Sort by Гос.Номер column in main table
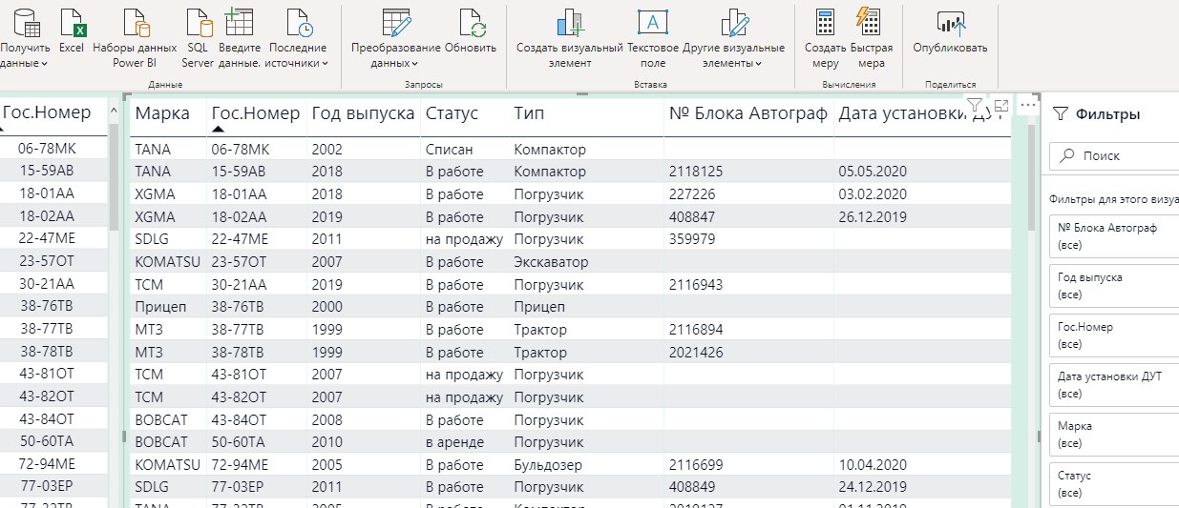Screen dimensions: 1179x508 (x=255, y=113)
